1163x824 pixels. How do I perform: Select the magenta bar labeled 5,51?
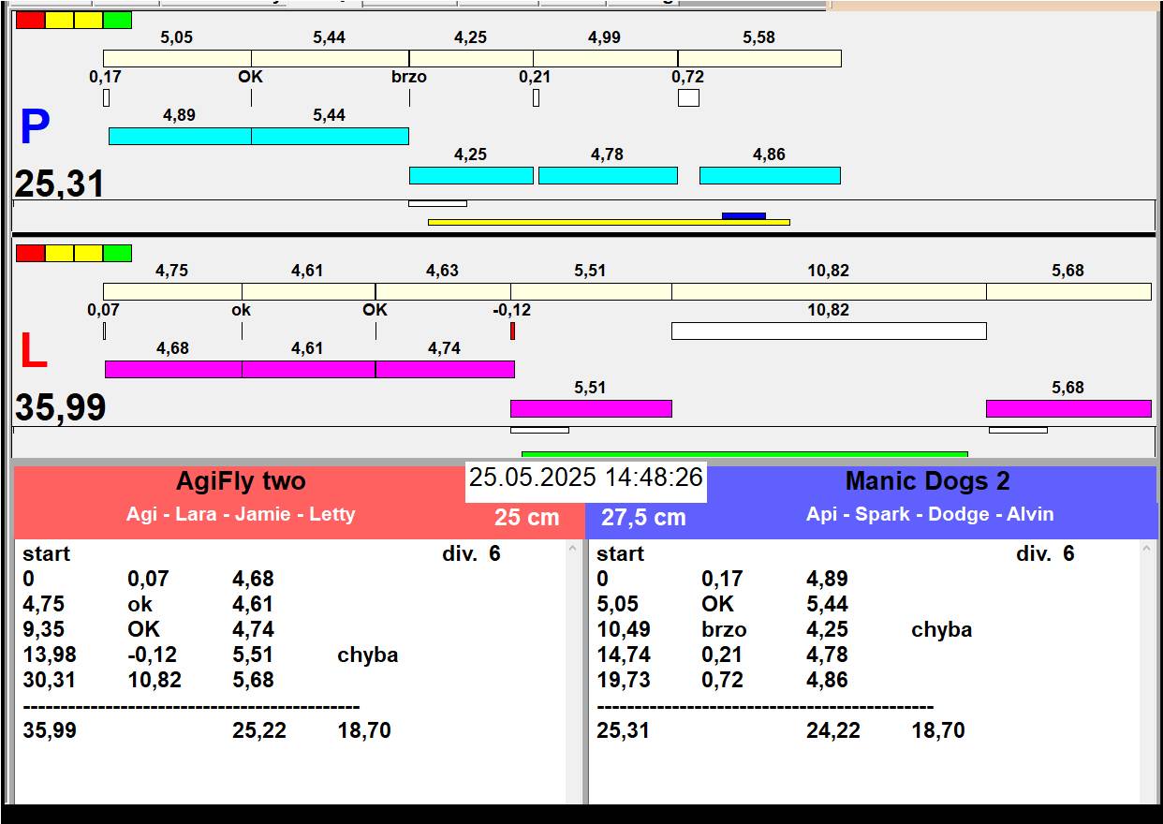click(591, 408)
